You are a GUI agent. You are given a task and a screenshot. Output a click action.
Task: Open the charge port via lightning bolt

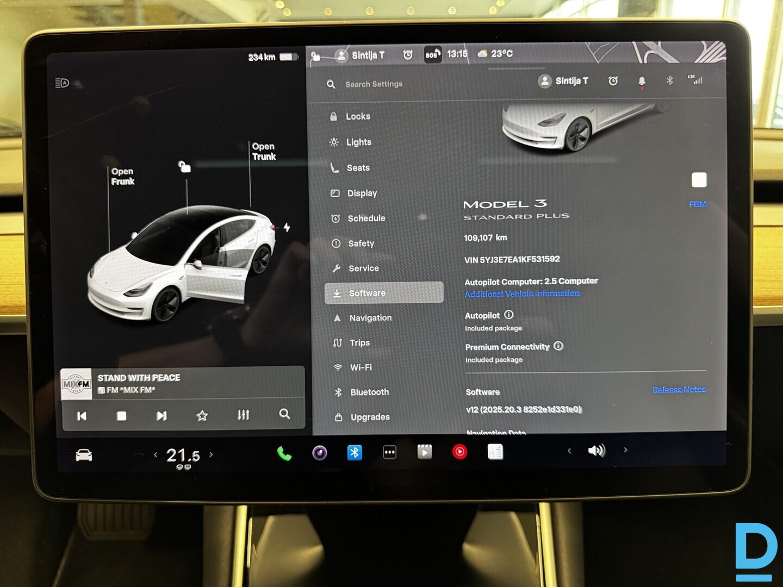point(287,227)
